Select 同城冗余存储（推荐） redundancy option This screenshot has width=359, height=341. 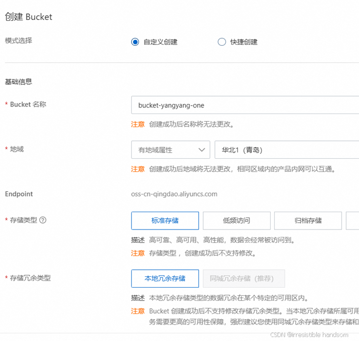244,278
